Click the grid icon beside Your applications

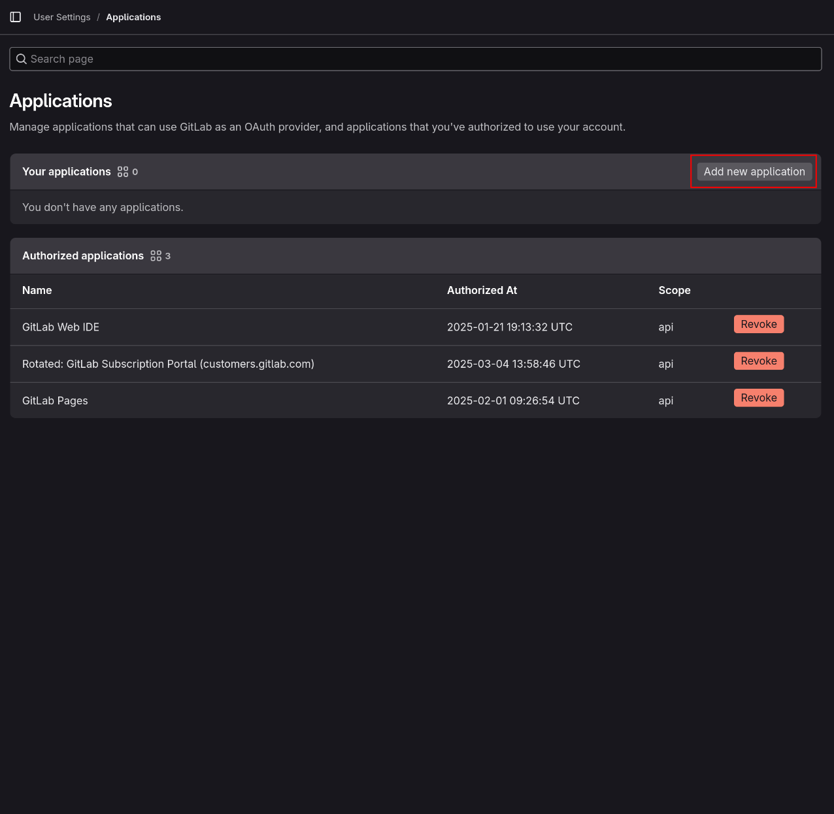122,171
